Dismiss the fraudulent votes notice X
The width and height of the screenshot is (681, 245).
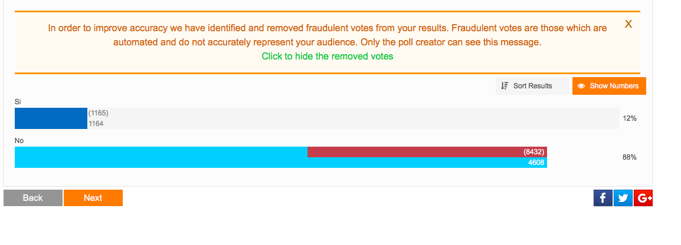(x=628, y=24)
